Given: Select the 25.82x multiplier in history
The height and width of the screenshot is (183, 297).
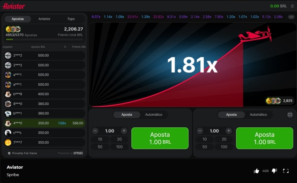Looking at the screenshot, I should pos(159,17).
